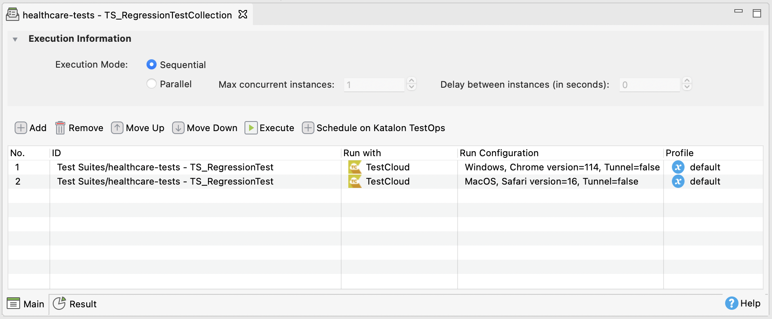
Task: Click the Move Up arrow icon
Action: (x=117, y=128)
